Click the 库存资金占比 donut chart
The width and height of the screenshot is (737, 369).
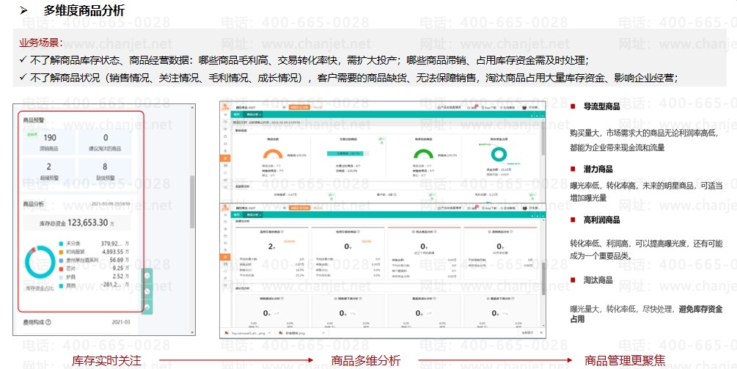(x=40, y=263)
